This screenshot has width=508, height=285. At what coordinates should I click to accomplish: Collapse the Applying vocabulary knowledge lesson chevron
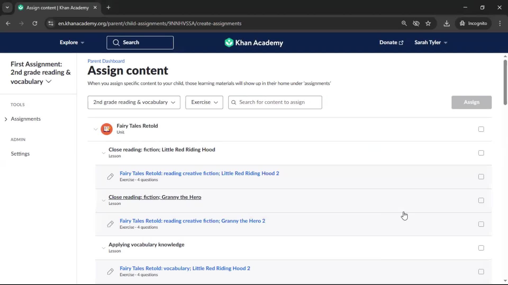[x=103, y=248]
